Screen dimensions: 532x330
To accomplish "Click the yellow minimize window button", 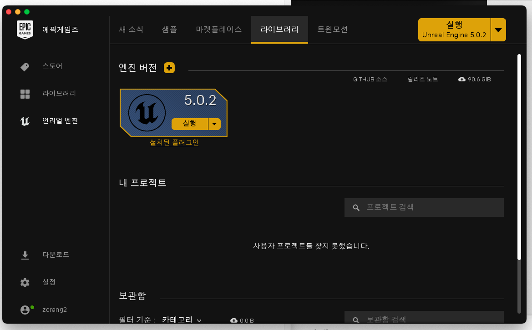I will tap(18, 12).
